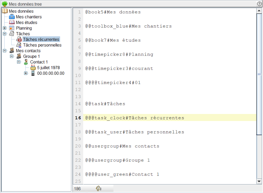This screenshot has width=263, height=193.
Task: Select the 5 juillet 1978 item
Action: coord(48,67)
